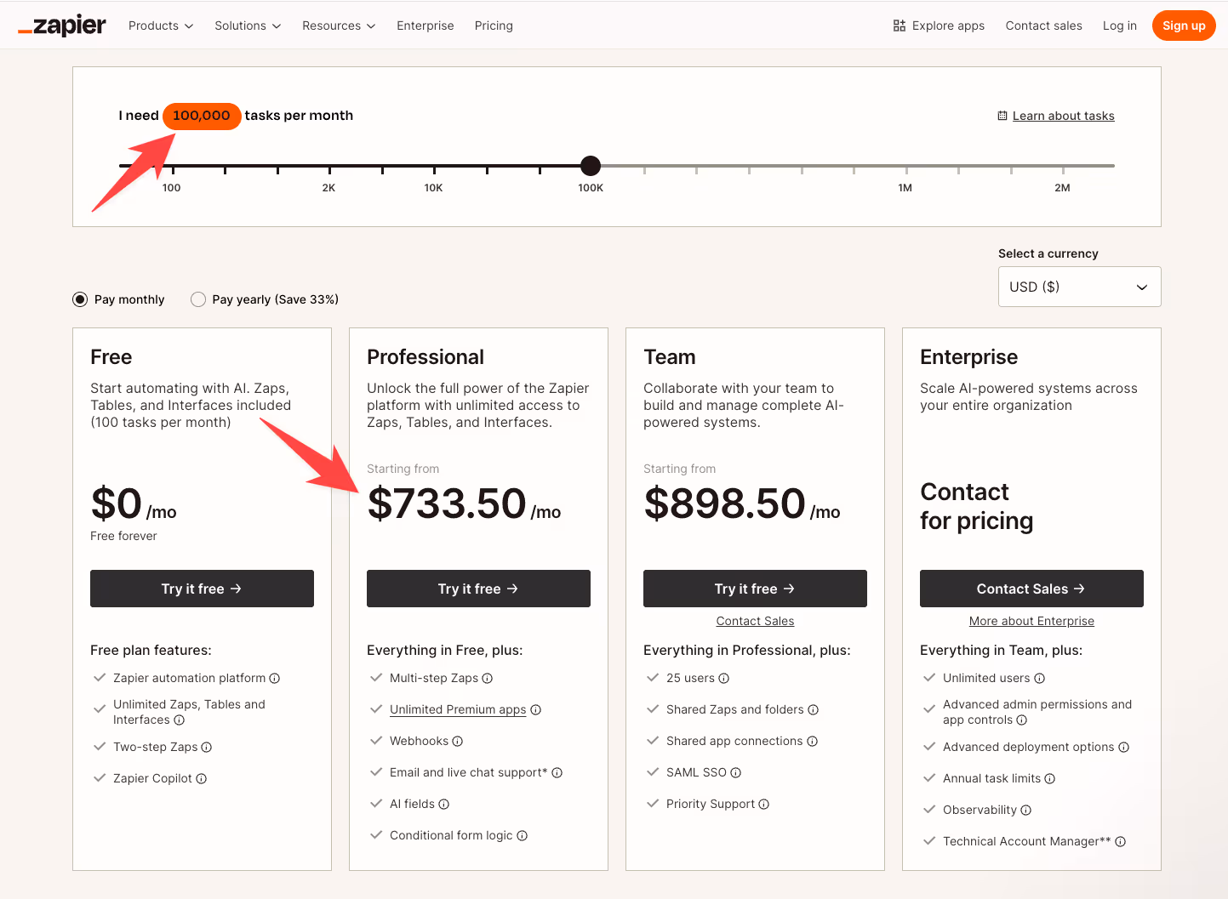Open info icon next to Webhooks
Screen dimensions: 1228x899
[x=458, y=741]
